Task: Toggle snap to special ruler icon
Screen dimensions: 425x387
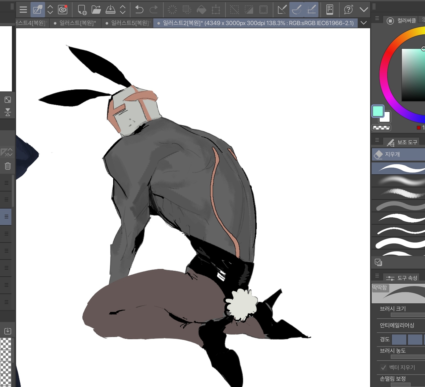Action: click(297, 10)
